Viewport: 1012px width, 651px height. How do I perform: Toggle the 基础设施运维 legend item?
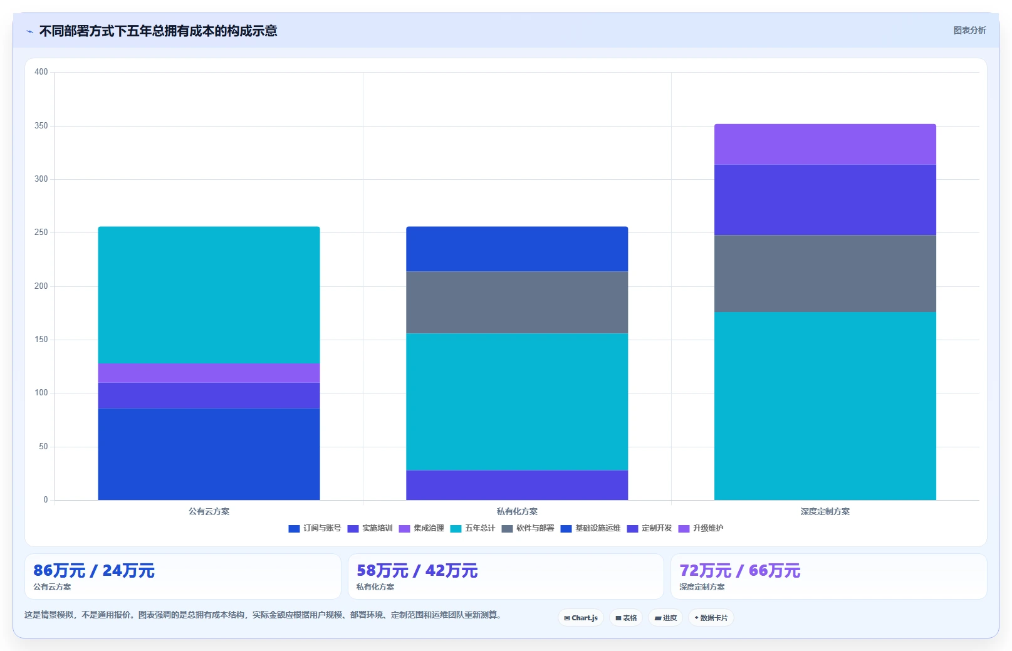590,528
